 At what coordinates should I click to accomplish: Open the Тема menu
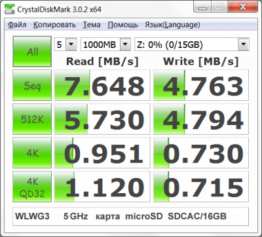(x=92, y=25)
